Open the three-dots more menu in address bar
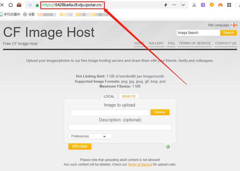The image size is (240, 171). [174, 5]
